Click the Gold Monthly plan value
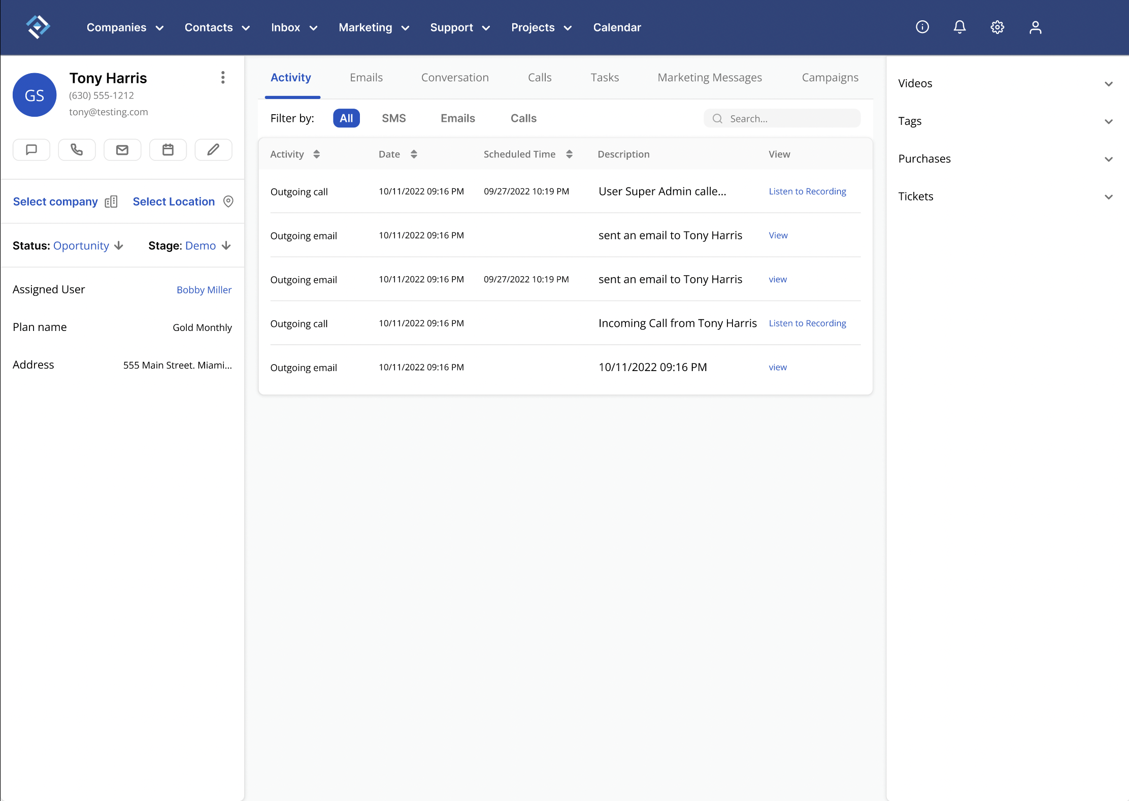Viewport: 1129px width, 801px height. click(202, 327)
